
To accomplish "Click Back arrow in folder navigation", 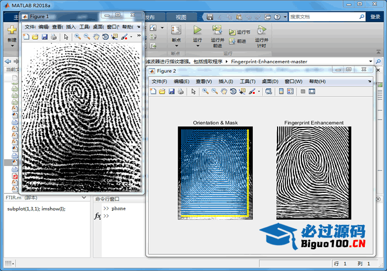I will coord(8,61).
